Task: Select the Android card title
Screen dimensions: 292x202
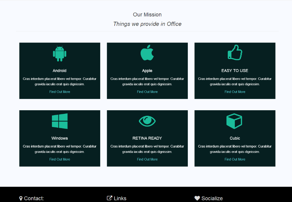Action: pos(60,71)
